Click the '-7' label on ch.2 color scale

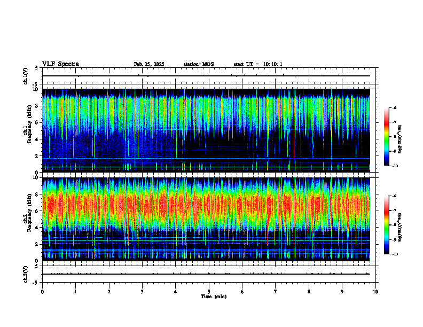394,211
